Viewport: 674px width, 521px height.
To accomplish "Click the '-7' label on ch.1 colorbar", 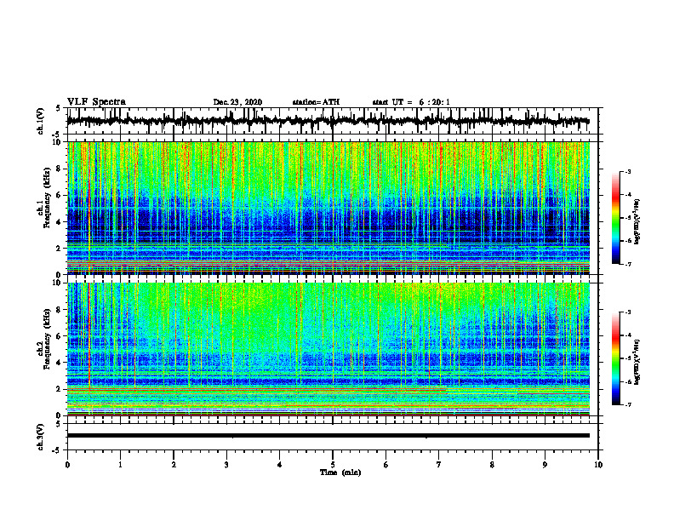I will [628, 264].
